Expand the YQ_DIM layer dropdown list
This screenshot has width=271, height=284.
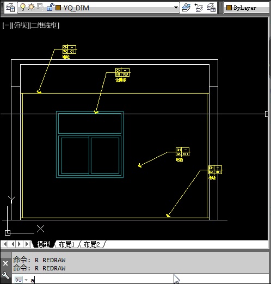(x=176, y=8)
